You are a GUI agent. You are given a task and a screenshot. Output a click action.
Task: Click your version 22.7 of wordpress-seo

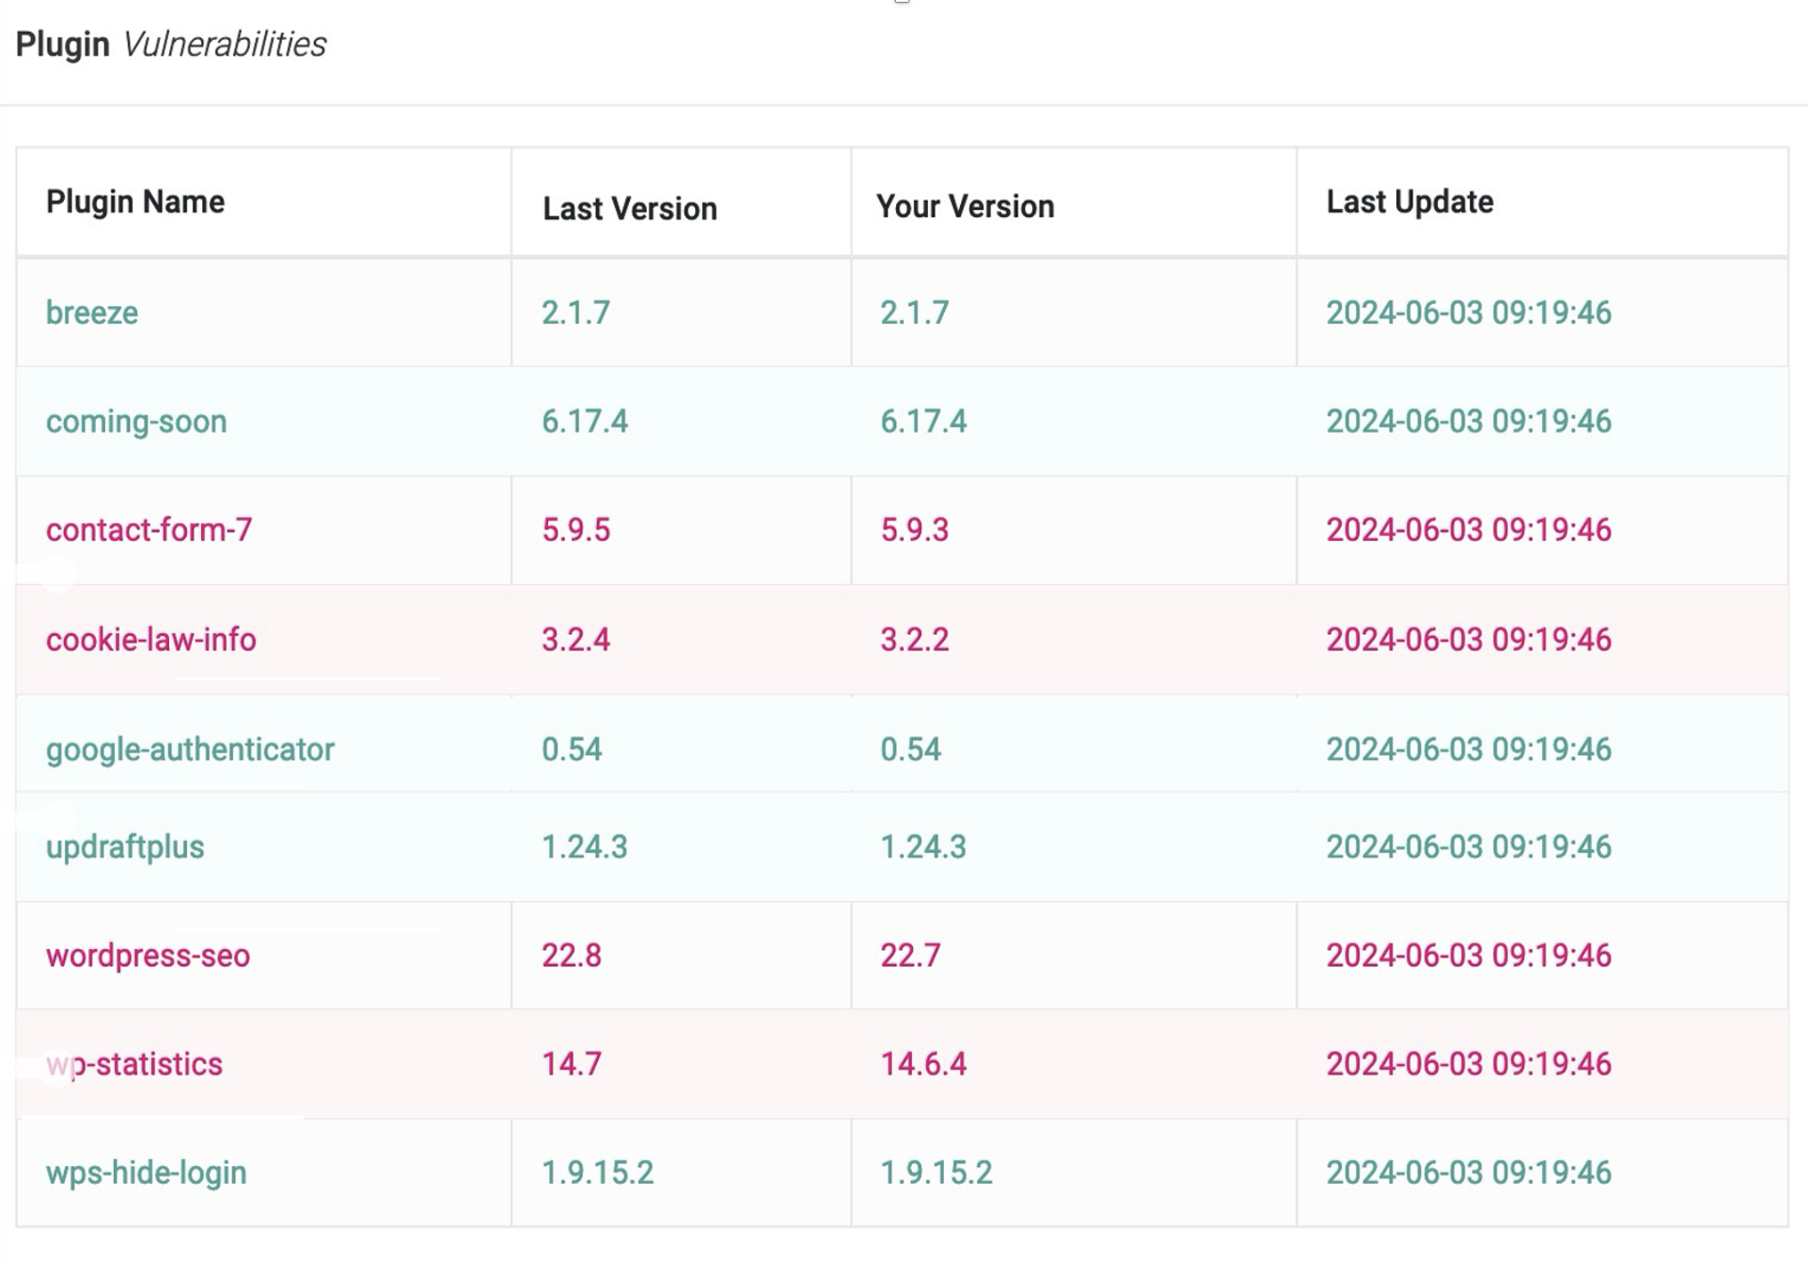(x=910, y=956)
